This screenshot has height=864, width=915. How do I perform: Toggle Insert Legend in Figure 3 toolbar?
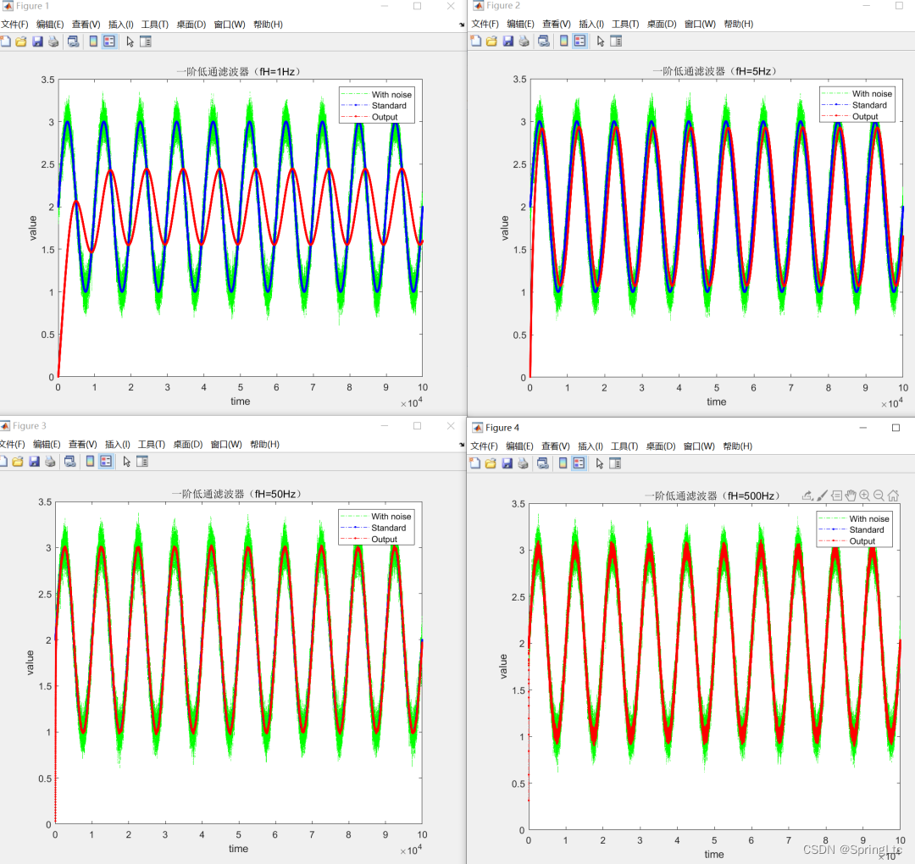pyautogui.click(x=106, y=462)
